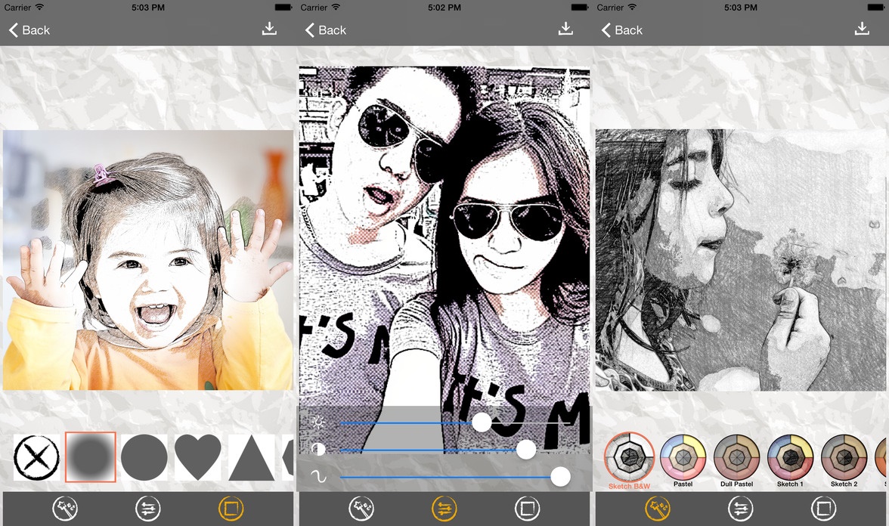Select the soft blur circle vignette thumbnail

pyautogui.click(x=90, y=456)
